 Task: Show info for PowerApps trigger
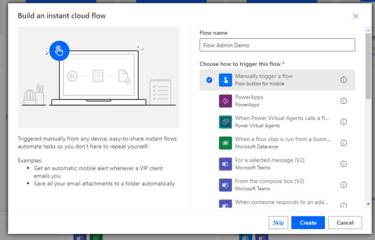click(x=344, y=101)
